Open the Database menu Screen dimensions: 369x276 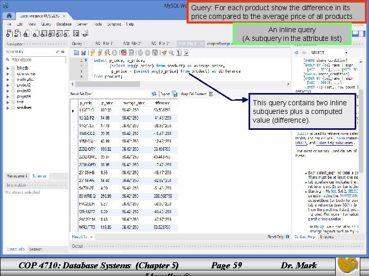(64, 24)
